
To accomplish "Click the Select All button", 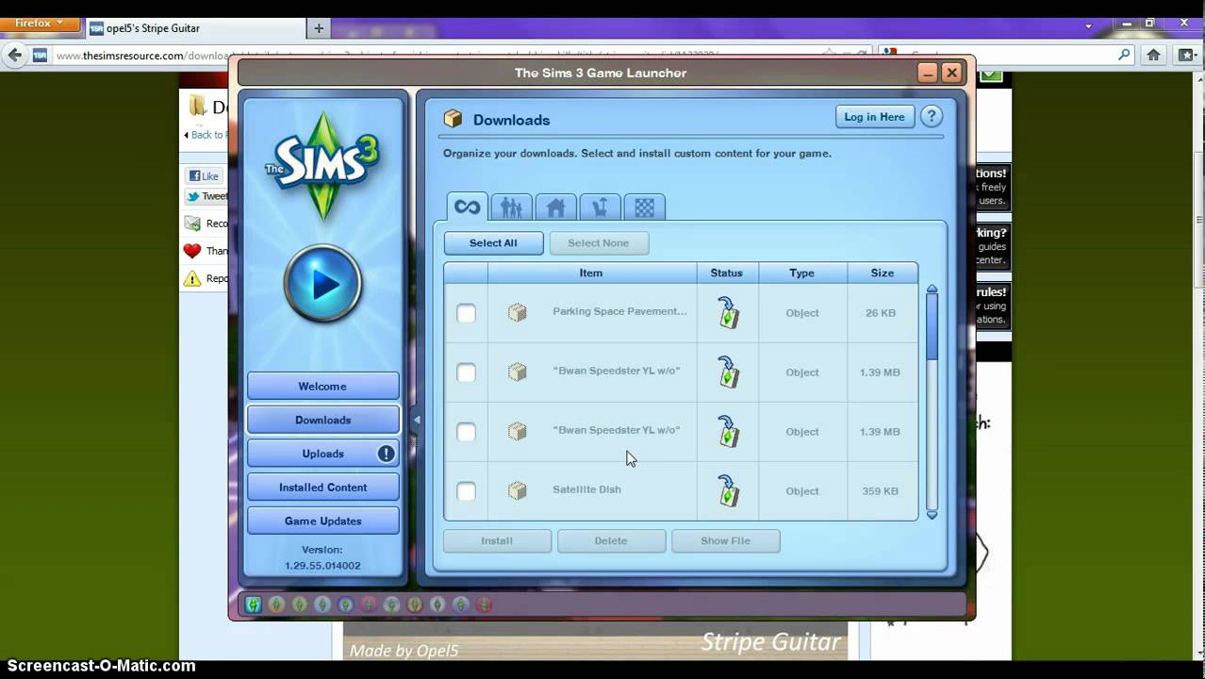I will [493, 242].
